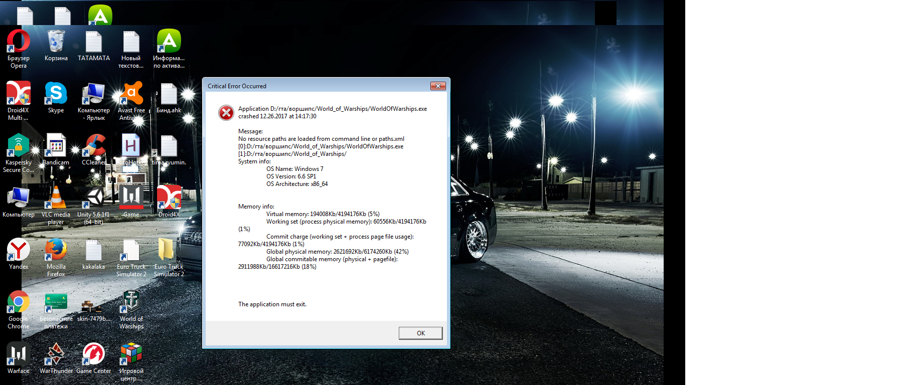Launch Warface desktop shortcut

pos(19,354)
